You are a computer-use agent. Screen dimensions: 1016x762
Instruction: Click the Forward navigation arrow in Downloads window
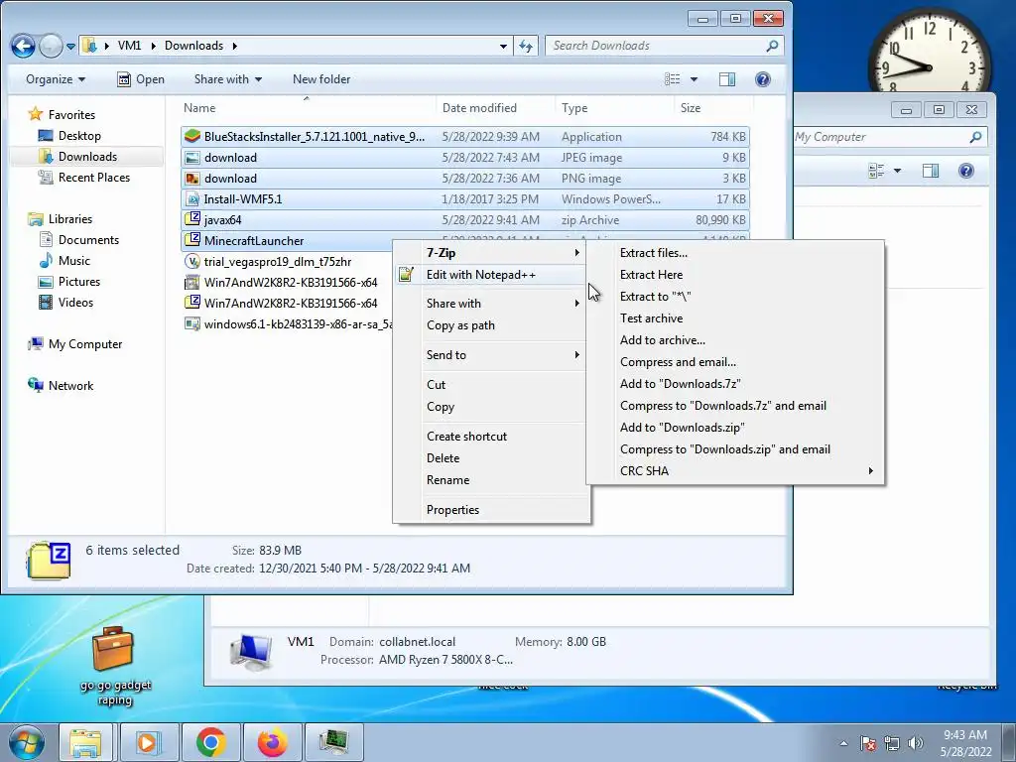(51, 46)
